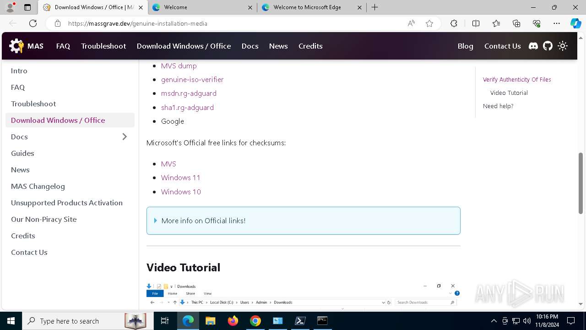Open the sha1.rg-adguard link
The width and height of the screenshot is (586, 330).
(187, 107)
